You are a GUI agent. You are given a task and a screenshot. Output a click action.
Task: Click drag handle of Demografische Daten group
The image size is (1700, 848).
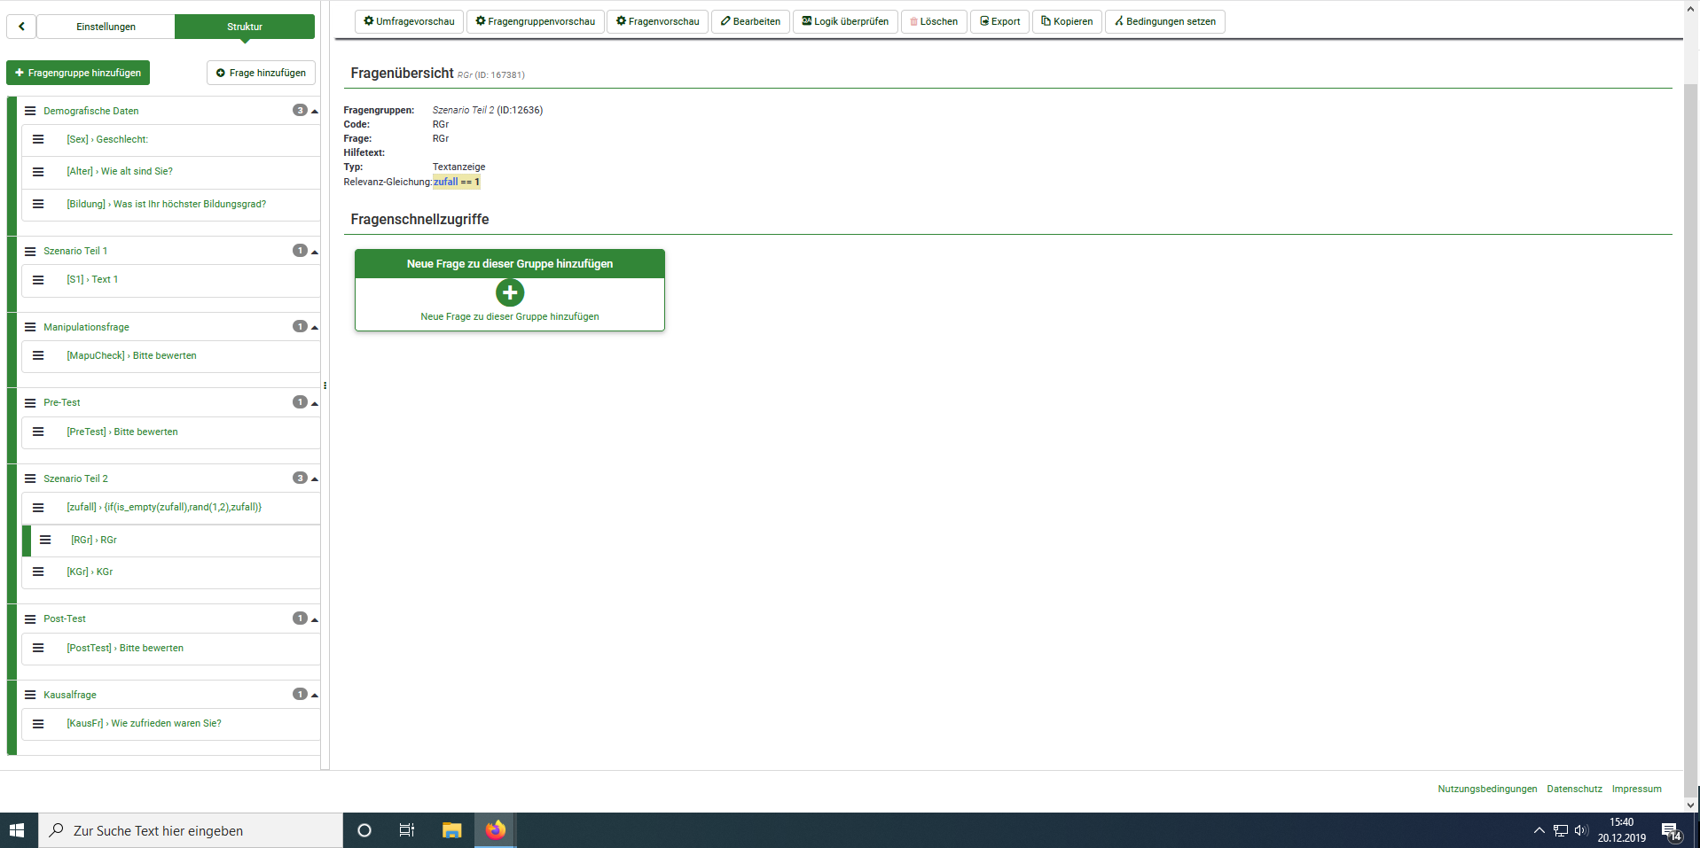pyautogui.click(x=30, y=111)
